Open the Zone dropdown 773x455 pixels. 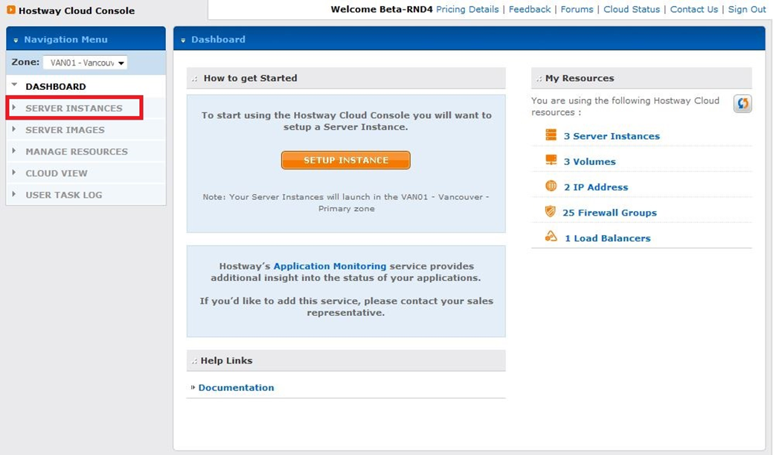tap(85, 62)
